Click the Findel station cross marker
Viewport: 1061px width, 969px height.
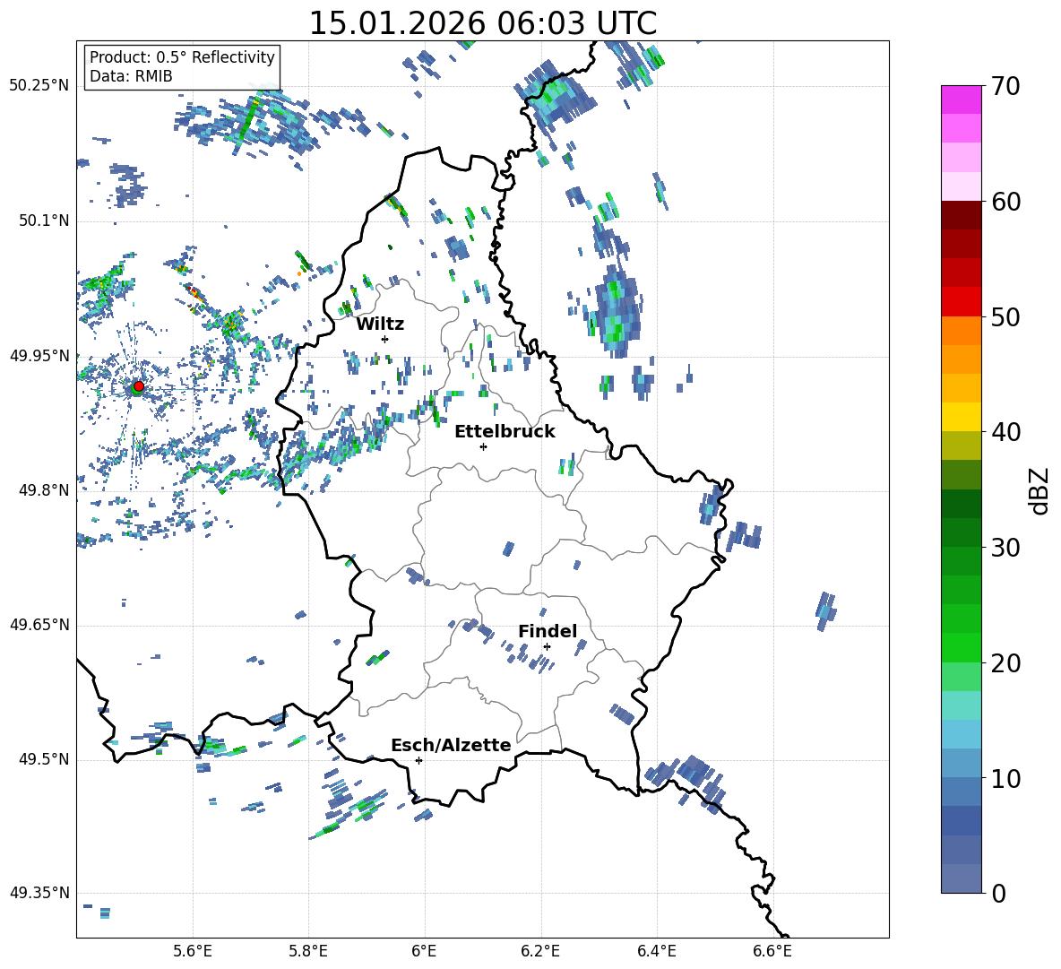[547, 646]
